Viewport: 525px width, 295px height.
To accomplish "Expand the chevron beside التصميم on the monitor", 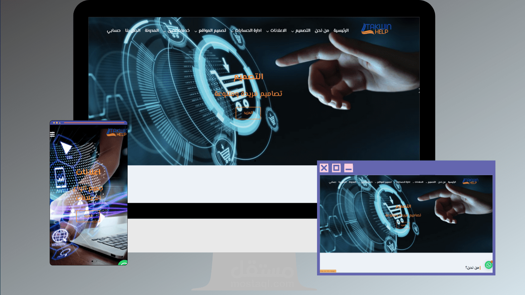I will [292, 31].
